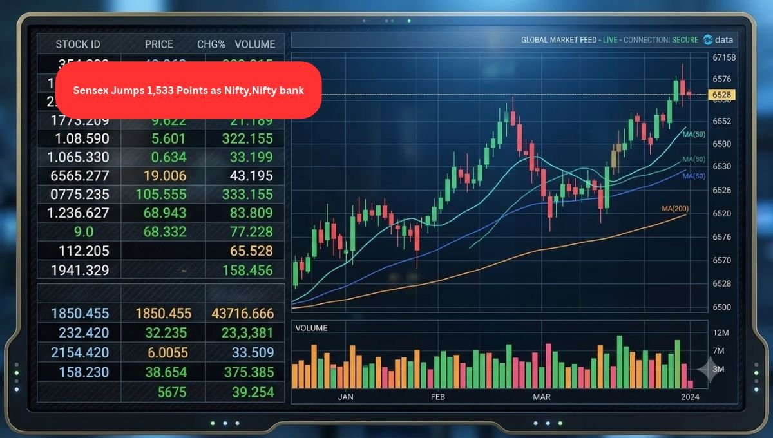This screenshot has height=438, width=773.
Task: Click the VOLUME panel label
Action: 311,328
